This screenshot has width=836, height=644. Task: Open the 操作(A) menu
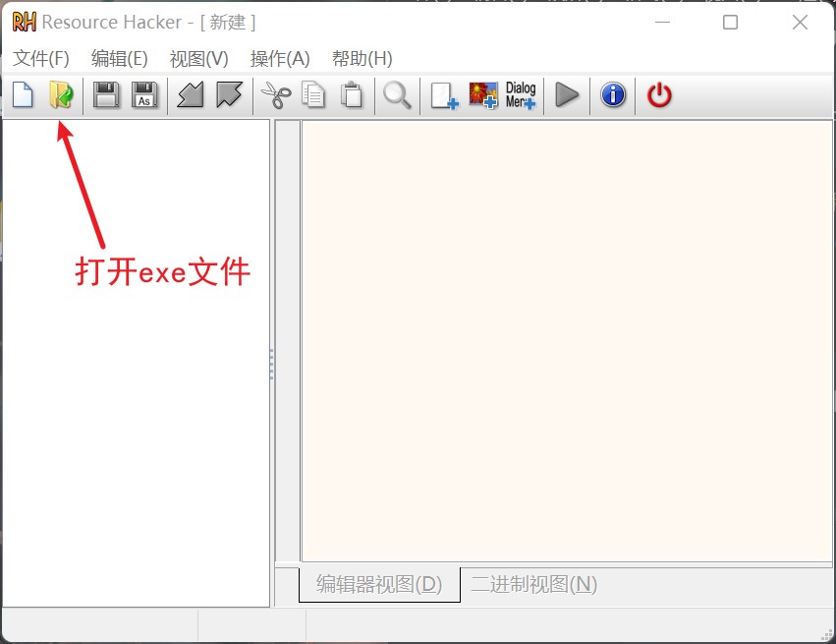click(x=280, y=58)
